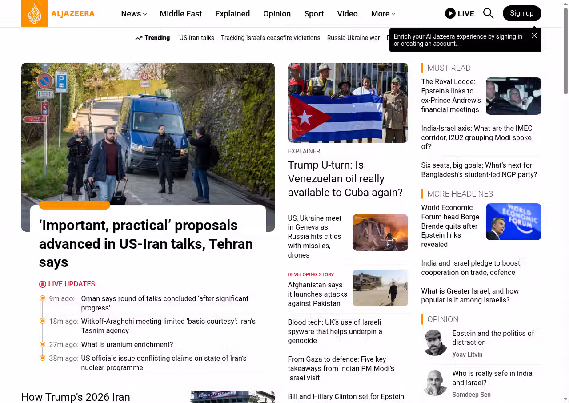The width and height of the screenshot is (569, 403).
Task: Expand the More dropdown menu
Action: click(383, 14)
